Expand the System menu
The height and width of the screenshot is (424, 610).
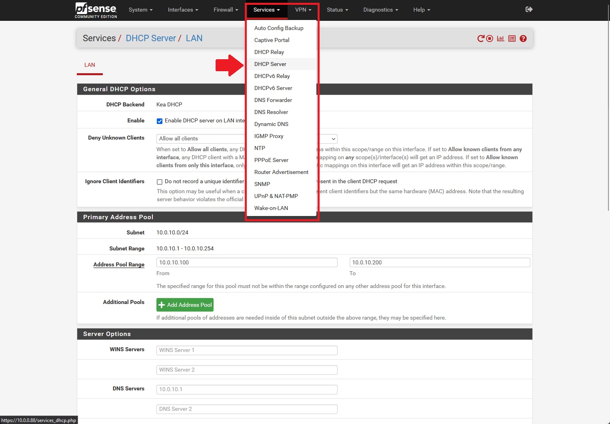(141, 10)
